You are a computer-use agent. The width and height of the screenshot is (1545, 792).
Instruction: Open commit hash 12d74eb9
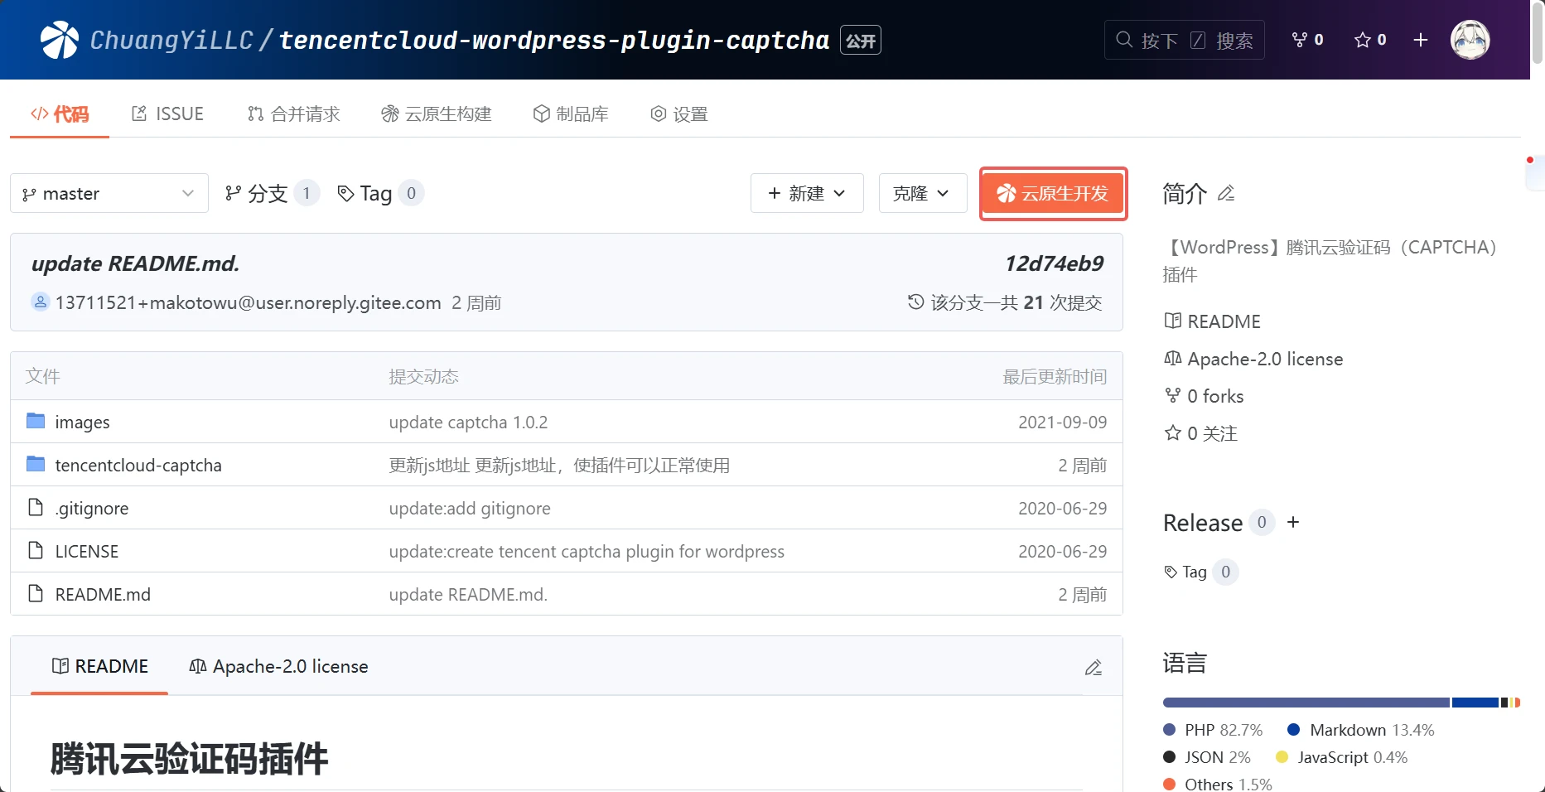1054,263
